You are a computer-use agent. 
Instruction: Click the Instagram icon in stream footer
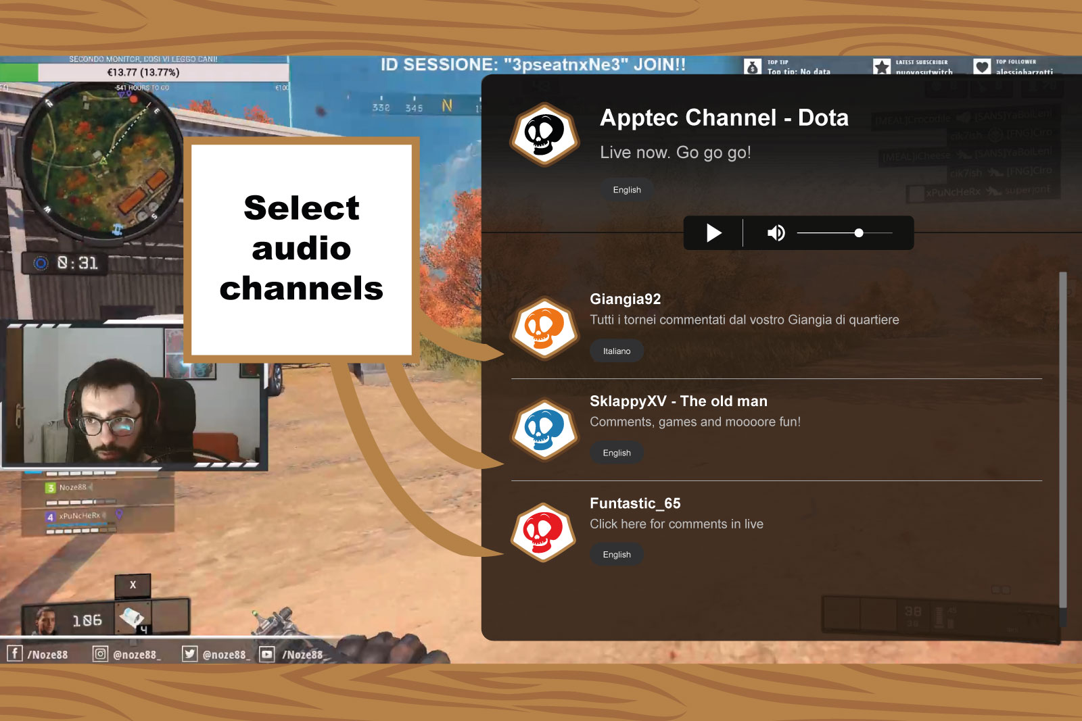100,653
